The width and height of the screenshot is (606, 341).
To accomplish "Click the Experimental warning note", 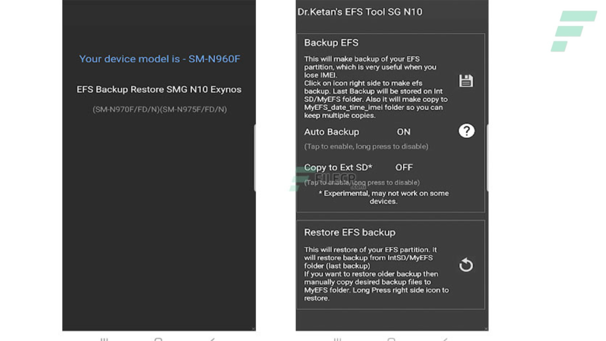I will point(383,197).
